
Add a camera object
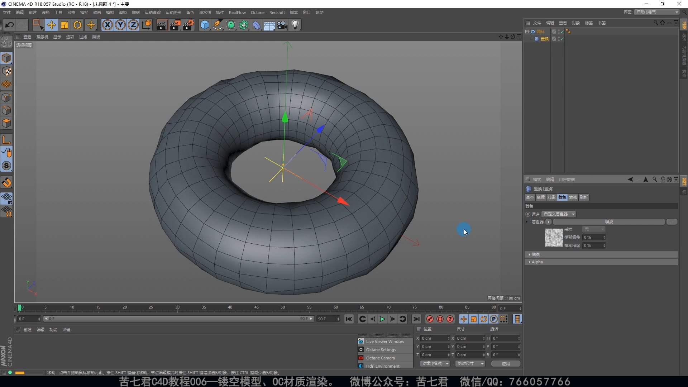pyautogui.click(x=282, y=25)
